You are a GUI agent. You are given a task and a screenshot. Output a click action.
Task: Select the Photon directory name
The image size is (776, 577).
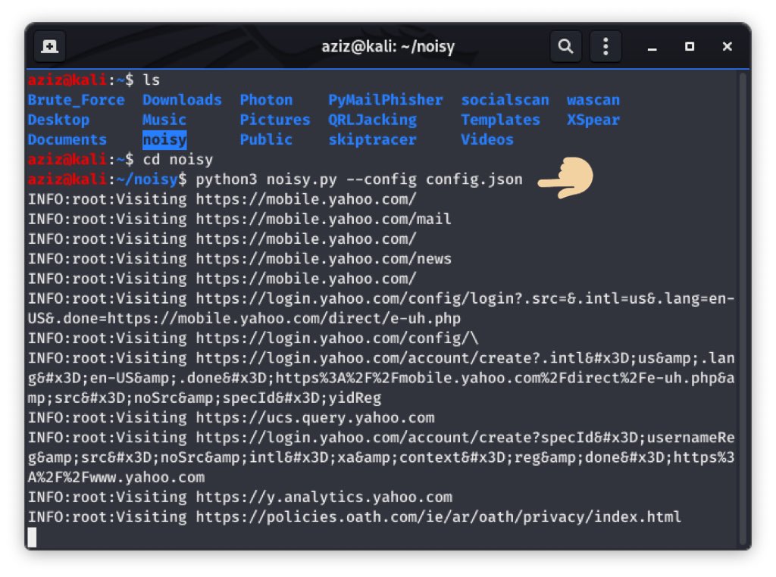coord(266,100)
